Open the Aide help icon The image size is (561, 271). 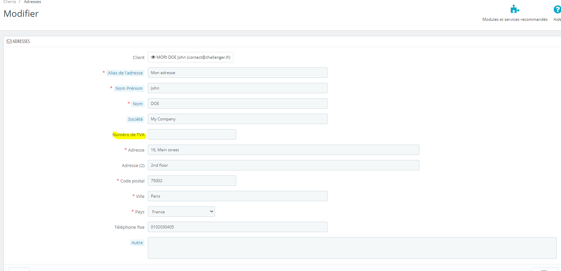[557, 9]
